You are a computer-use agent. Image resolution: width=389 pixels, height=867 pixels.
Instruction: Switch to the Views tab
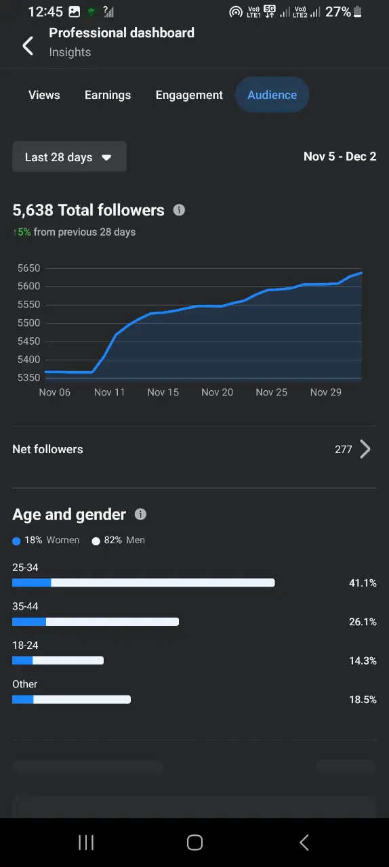tap(44, 95)
